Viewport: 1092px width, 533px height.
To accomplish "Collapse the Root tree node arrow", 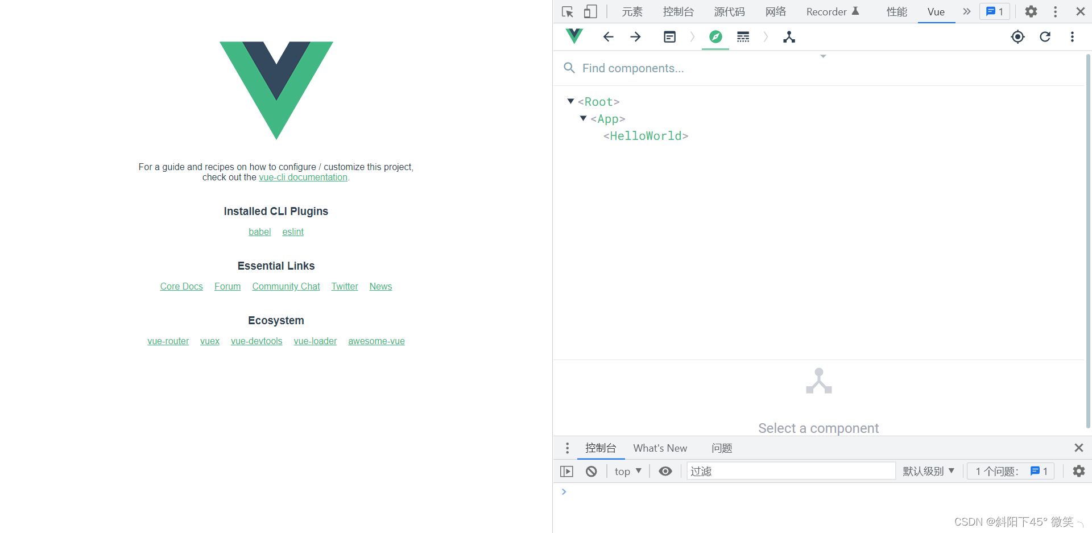I will coord(570,101).
